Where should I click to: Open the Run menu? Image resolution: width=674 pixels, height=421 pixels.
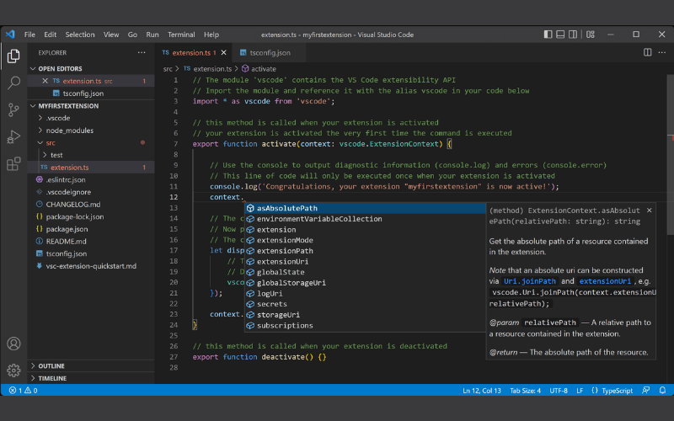(x=152, y=35)
